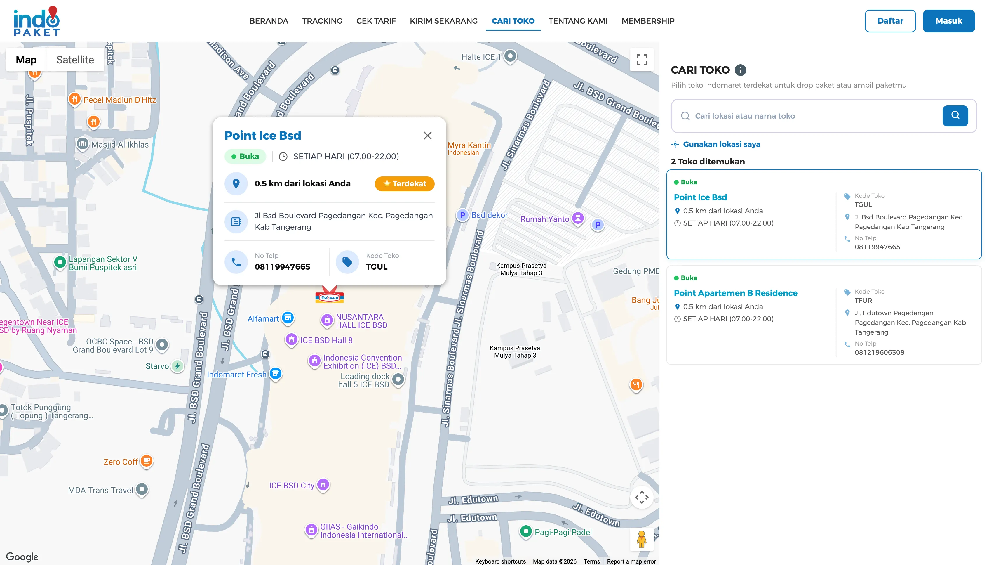
Task: Click Lapangan Sektor V marker
Action: tap(60, 263)
